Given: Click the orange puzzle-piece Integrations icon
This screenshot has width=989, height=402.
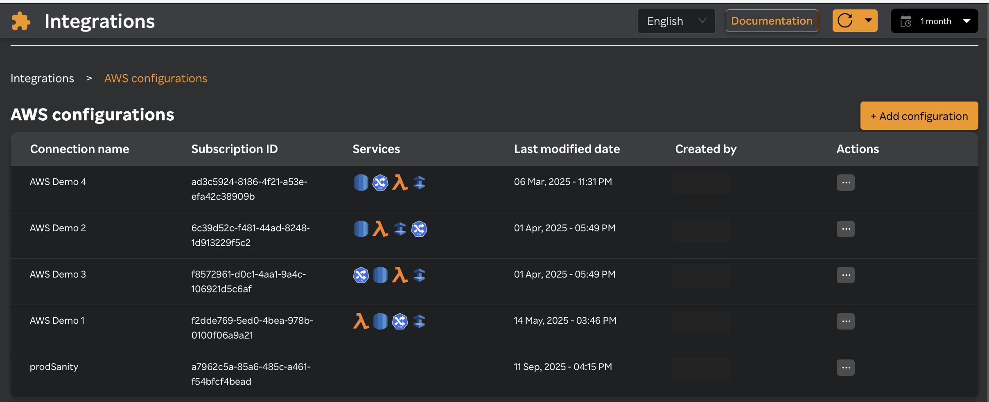Looking at the screenshot, I should (x=21, y=21).
